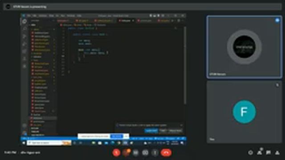Open the Edit menu in VS Code

click(35, 16)
